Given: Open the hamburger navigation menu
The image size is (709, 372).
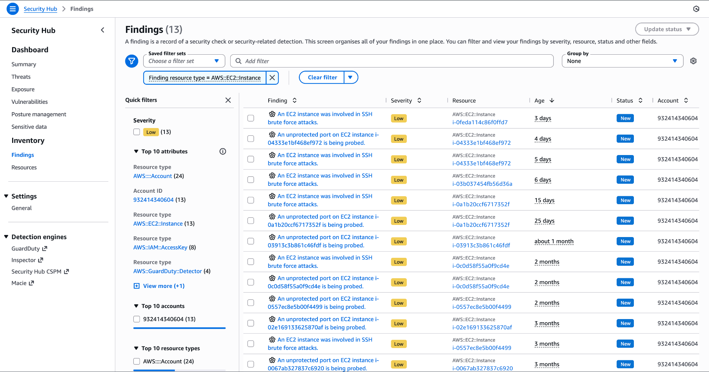Looking at the screenshot, I should click(x=12, y=9).
